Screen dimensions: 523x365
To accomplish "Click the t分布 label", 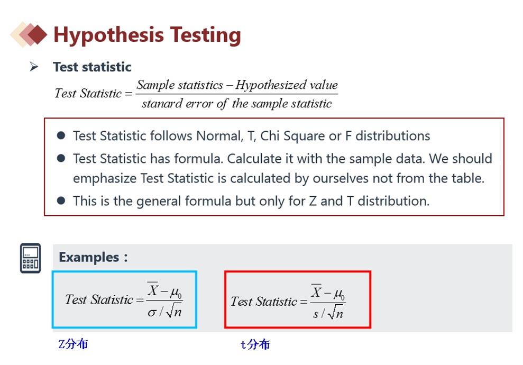I will [255, 344].
